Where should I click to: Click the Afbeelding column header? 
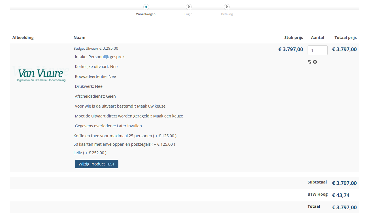pyautogui.click(x=23, y=38)
